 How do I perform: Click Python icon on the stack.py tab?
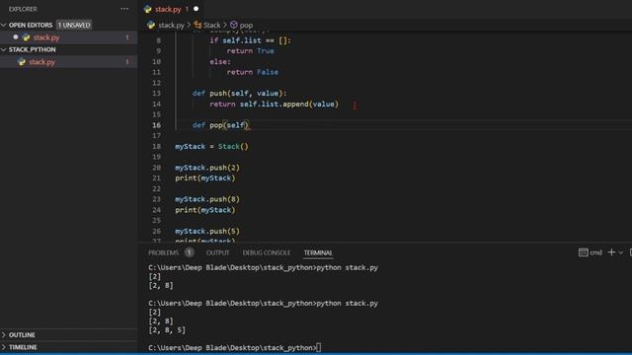[x=147, y=9]
